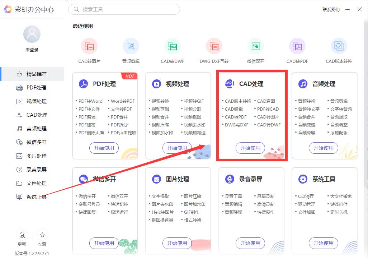368x259 pixels.
Task: Click 开始使用 in the CAD处理 card
Action: [250, 148]
